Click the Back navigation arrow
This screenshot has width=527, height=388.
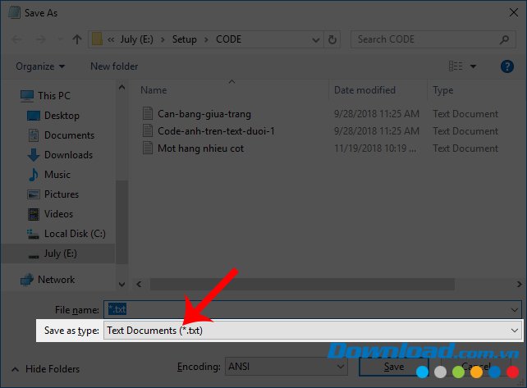tap(16, 39)
